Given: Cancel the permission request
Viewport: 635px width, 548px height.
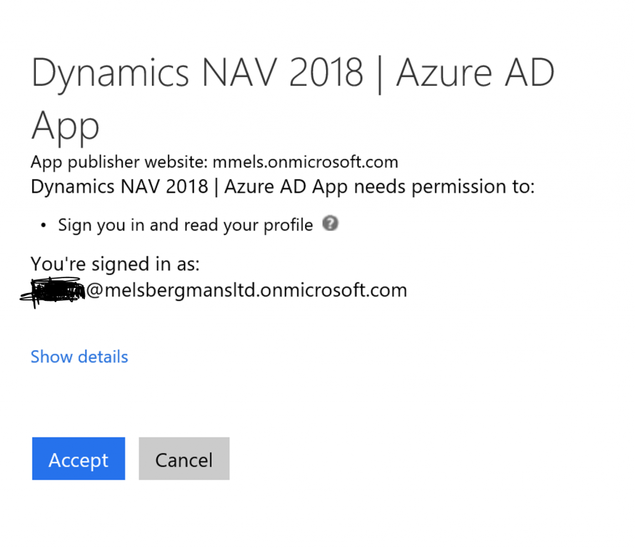Looking at the screenshot, I should tap(184, 459).
